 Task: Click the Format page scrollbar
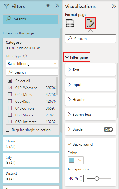pos(117,91)
